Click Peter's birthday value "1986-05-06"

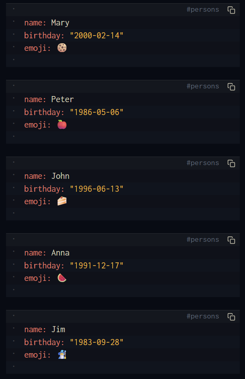click(97, 112)
